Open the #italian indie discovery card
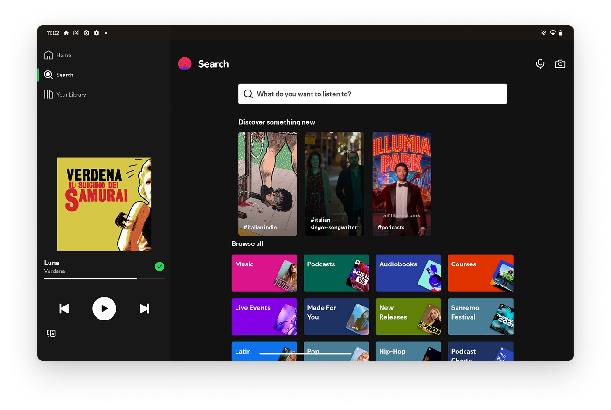The width and height of the screenshot is (611, 410). pos(268,184)
